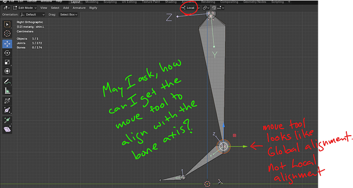353x188 pixels.
Task: Switch to the Texture Paint workspace tab
Action: click(x=151, y=2)
